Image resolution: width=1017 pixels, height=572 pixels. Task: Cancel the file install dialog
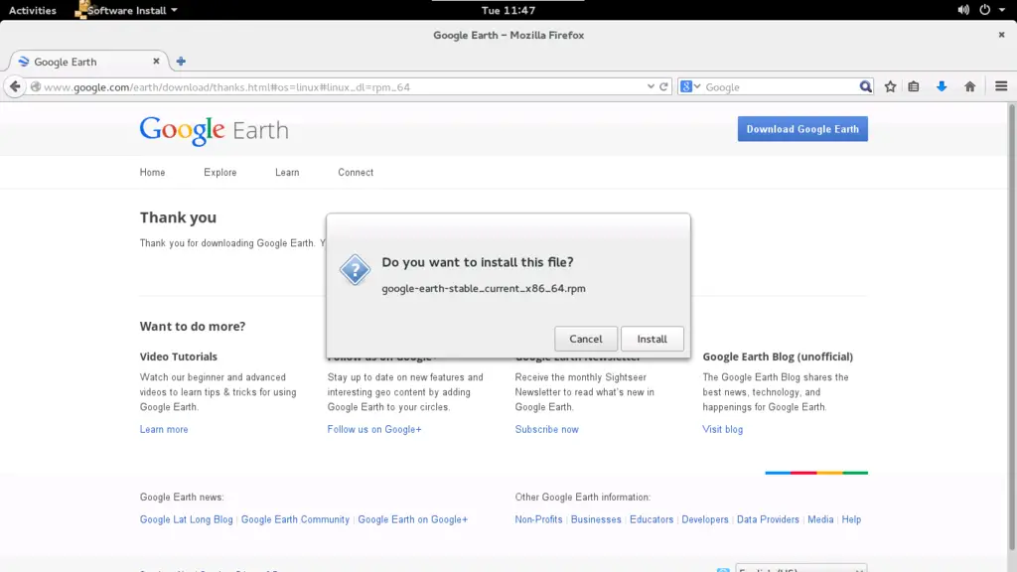coord(586,339)
